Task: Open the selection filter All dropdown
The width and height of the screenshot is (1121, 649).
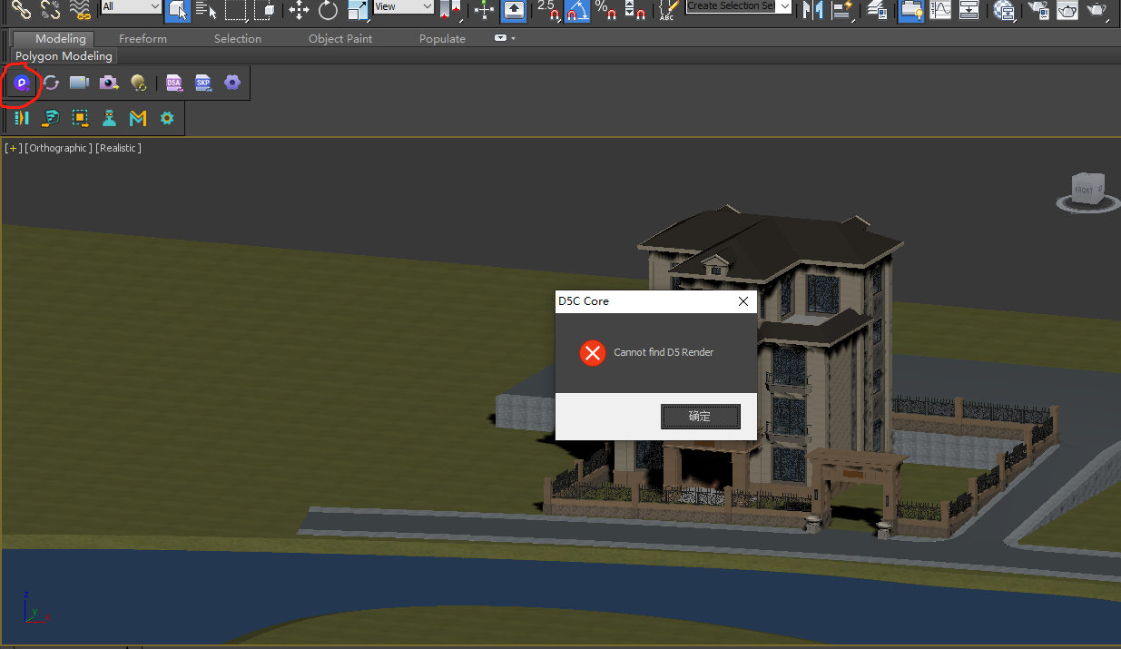Action: [132, 7]
